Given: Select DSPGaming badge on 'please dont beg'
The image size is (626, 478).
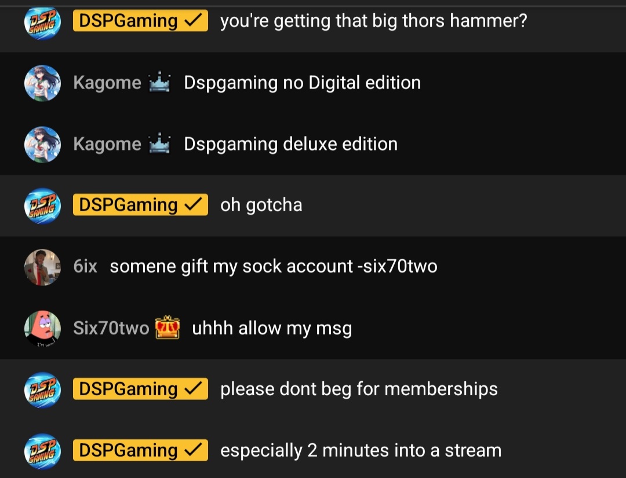Looking at the screenshot, I should coord(140,389).
